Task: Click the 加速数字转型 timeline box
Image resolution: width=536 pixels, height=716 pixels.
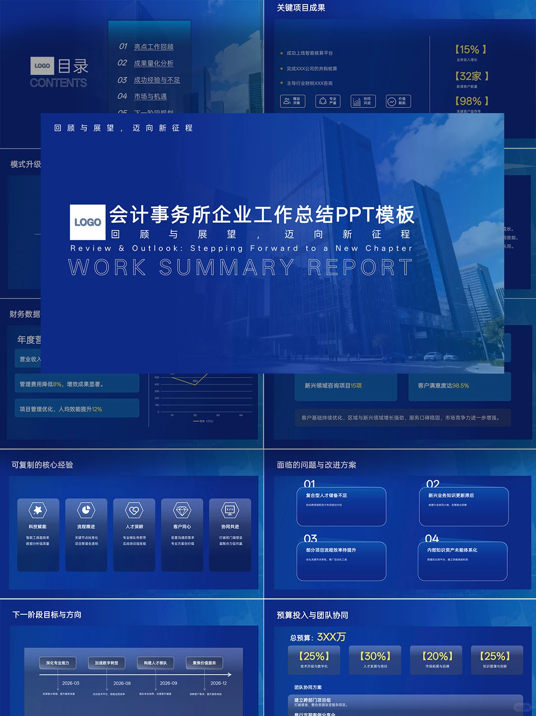Action: click(x=107, y=663)
